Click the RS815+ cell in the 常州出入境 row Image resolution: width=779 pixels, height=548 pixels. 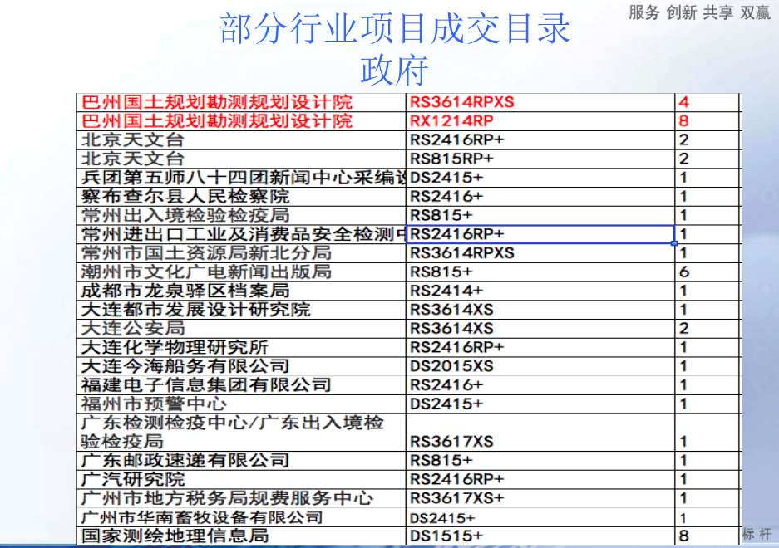tap(540, 215)
